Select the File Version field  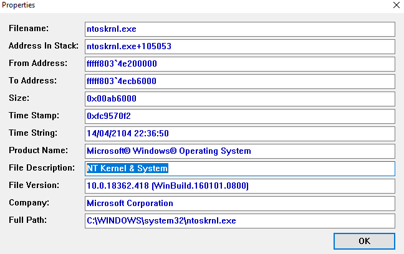240,186
